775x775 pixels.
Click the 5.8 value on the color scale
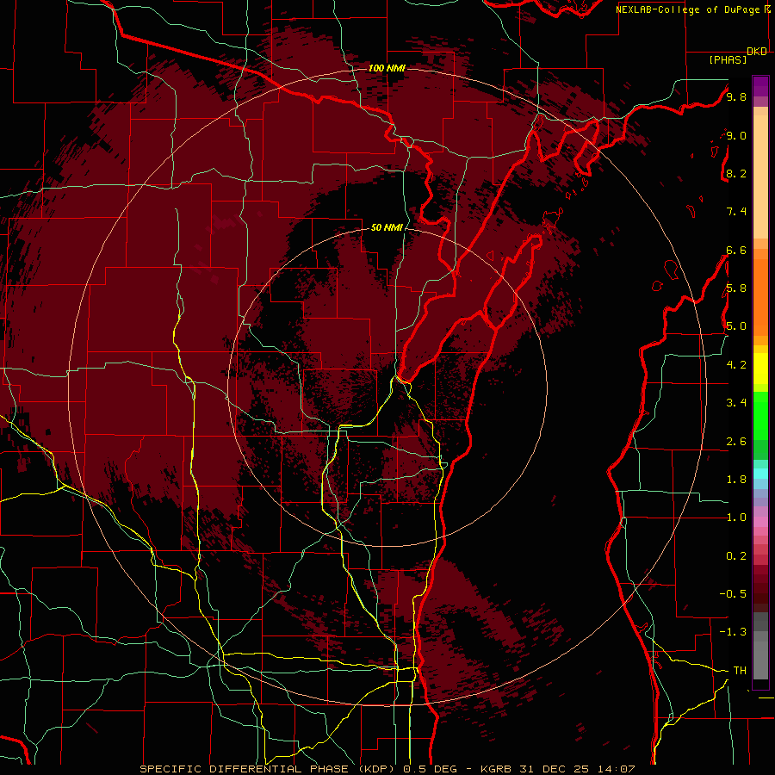[736, 288]
